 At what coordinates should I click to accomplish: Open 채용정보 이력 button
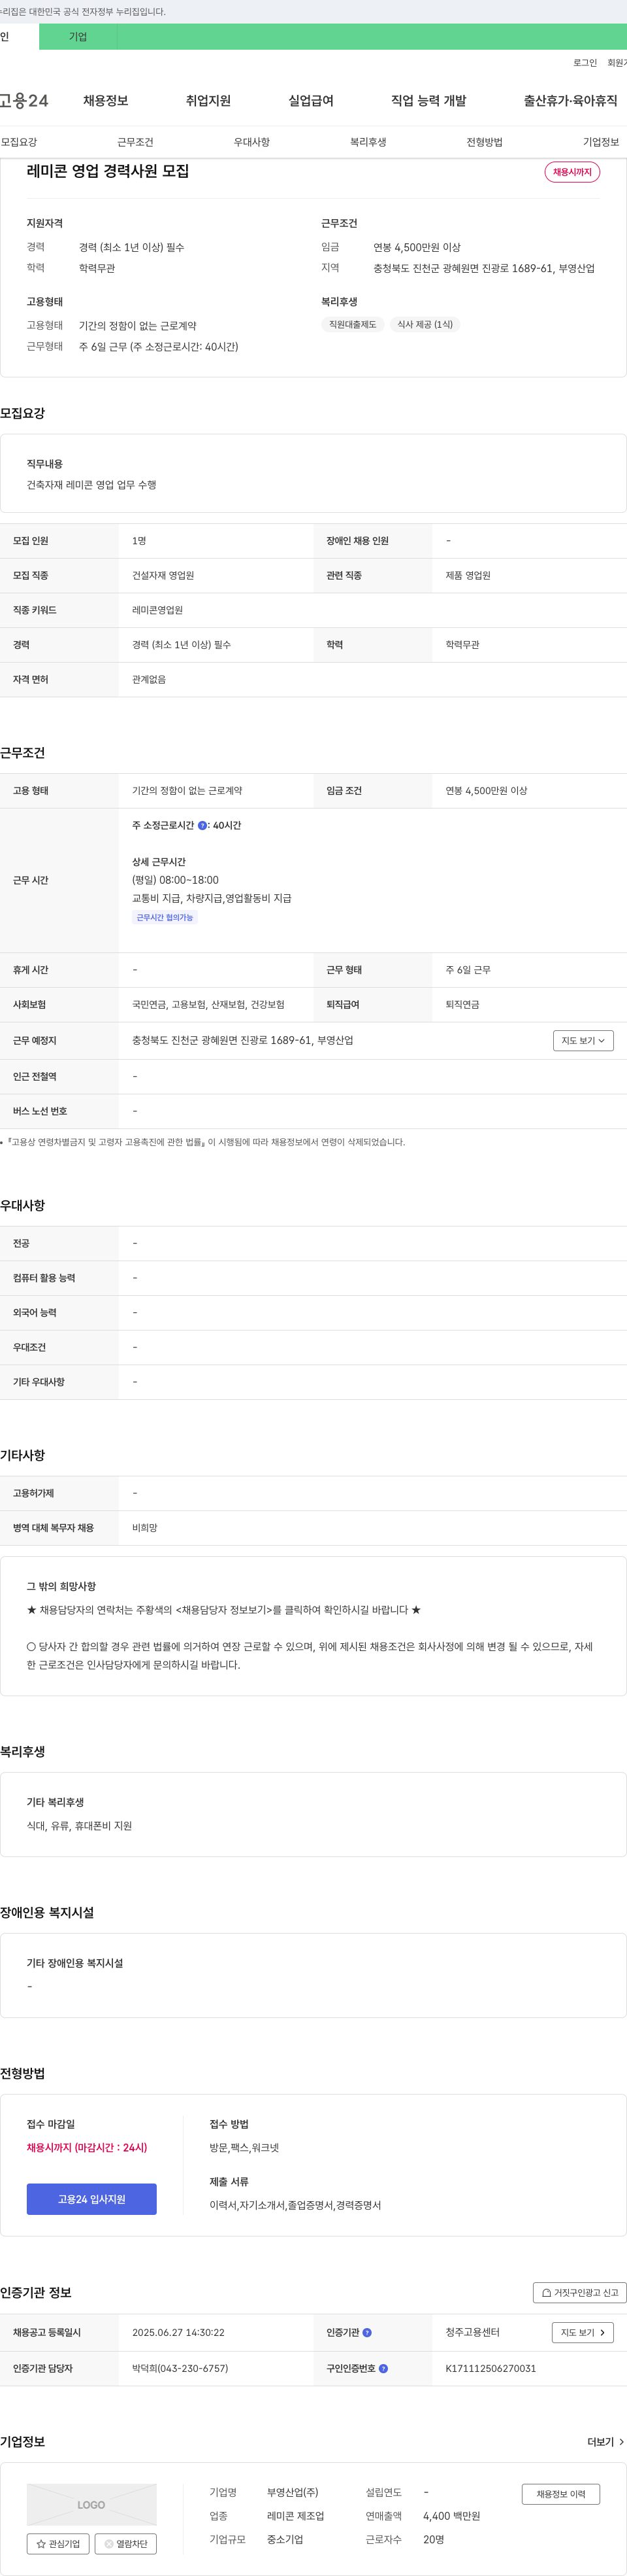(x=560, y=2493)
